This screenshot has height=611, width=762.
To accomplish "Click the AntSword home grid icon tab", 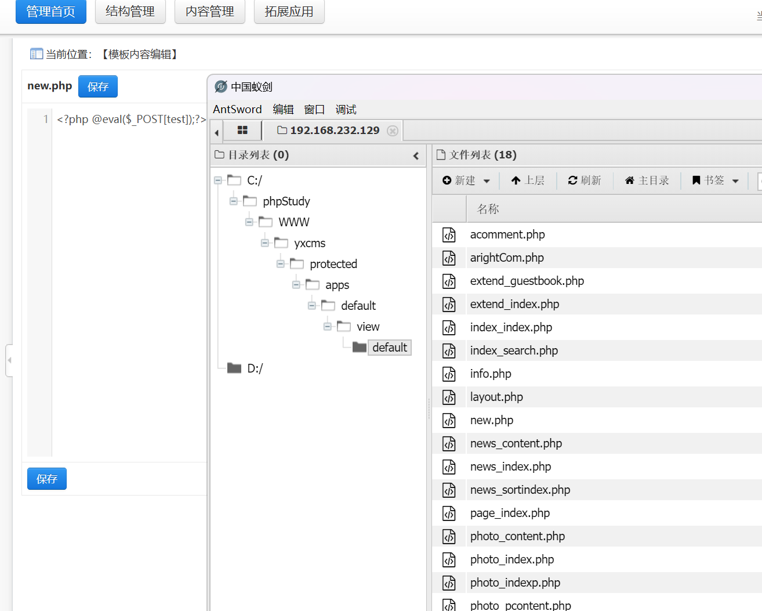I will 242,131.
